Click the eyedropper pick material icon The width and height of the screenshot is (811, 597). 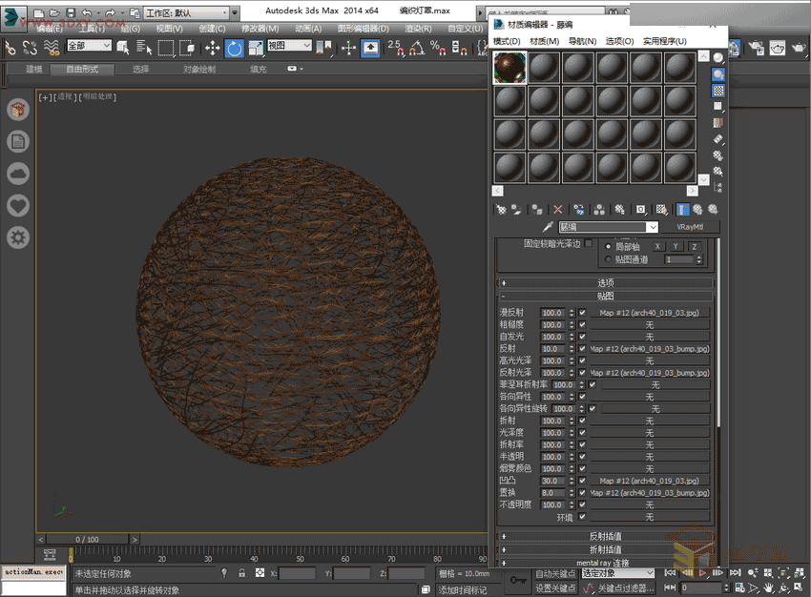[548, 227]
